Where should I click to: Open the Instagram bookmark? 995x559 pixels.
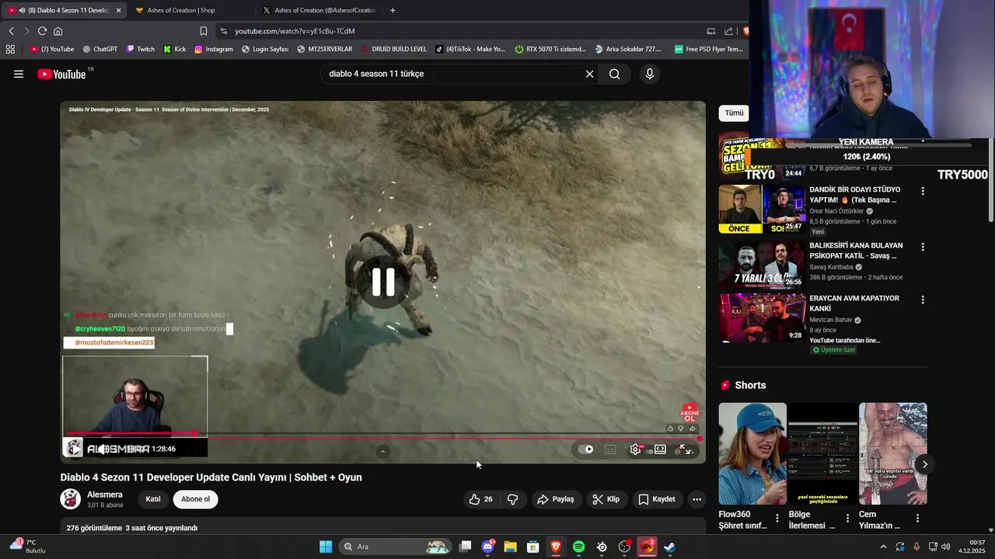tap(214, 49)
